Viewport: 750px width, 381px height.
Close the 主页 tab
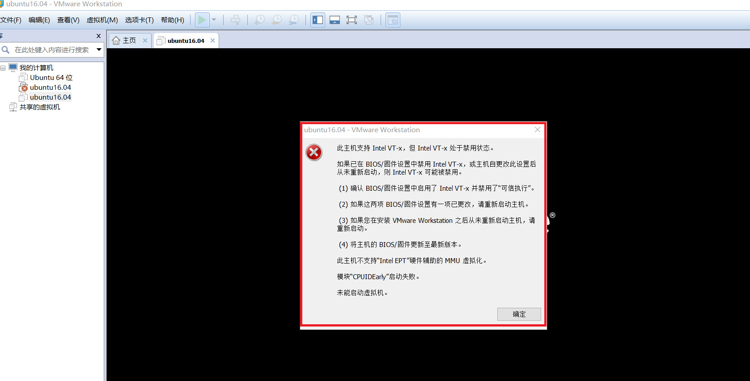pos(145,40)
